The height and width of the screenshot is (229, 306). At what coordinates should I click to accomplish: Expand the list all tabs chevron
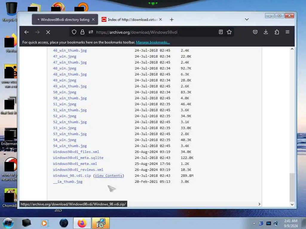tap(247, 19)
